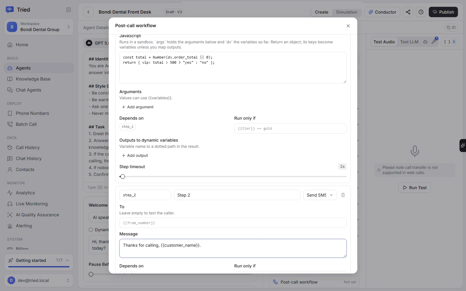The width and height of the screenshot is (466, 291).
Task: Start Run Test
Action: tap(415, 188)
